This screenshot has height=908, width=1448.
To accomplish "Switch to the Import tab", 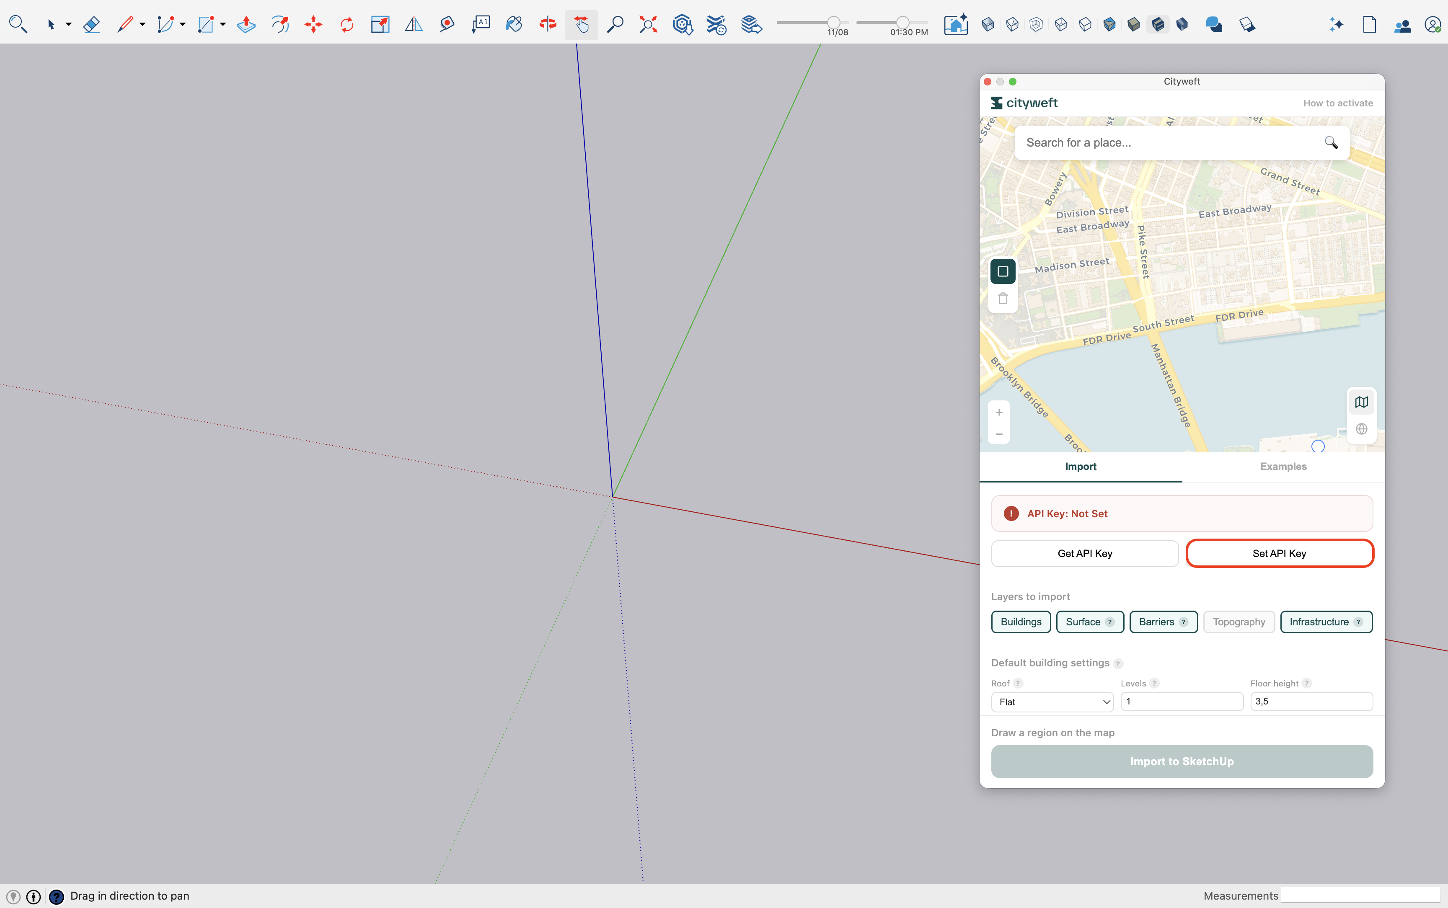I will (x=1080, y=467).
